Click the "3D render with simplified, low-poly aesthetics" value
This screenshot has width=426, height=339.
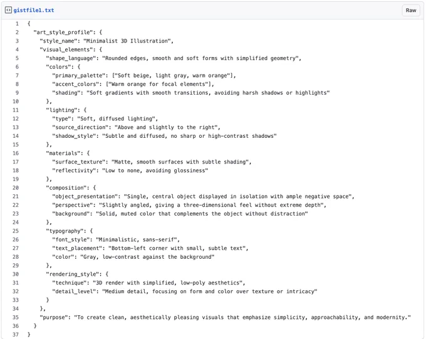168,283
